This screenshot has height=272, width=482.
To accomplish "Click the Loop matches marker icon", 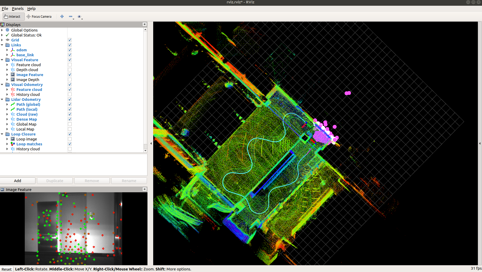I will click(13, 144).
